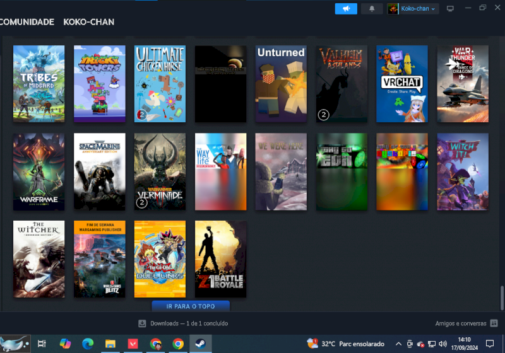Open Downloads — 1 de 1 concluído

(189, 323)
